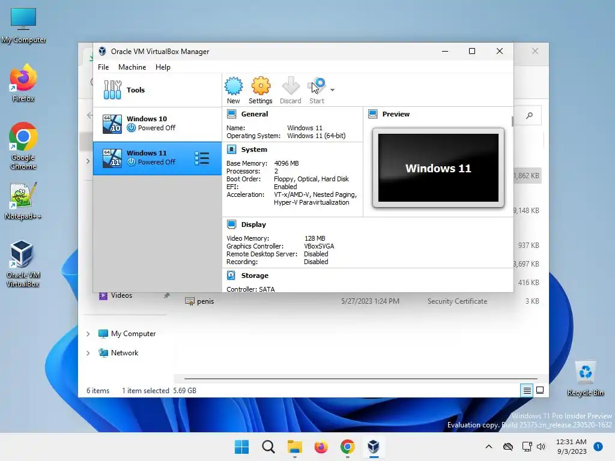The height and width of the screenshot is (461, 615).
Task: Click the Discard toolbar icon
Action: coord(291,86)
